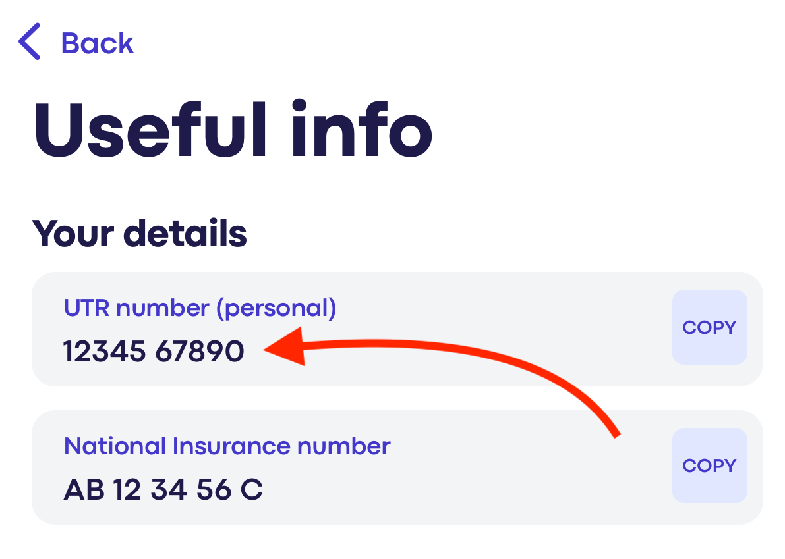The width and height of the screenshot is (785, 559).
Task: Select the UTR value 12345 67890
Action: pos(153,351)
